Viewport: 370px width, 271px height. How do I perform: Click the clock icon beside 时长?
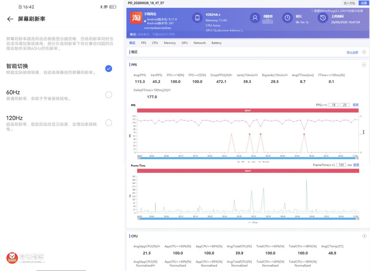coord(287,18)
